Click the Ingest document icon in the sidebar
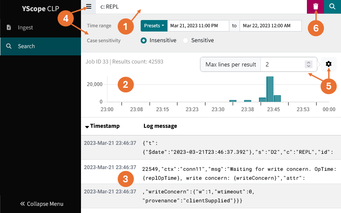The width and height of the screenshot is (341, 213). point(9,27)
